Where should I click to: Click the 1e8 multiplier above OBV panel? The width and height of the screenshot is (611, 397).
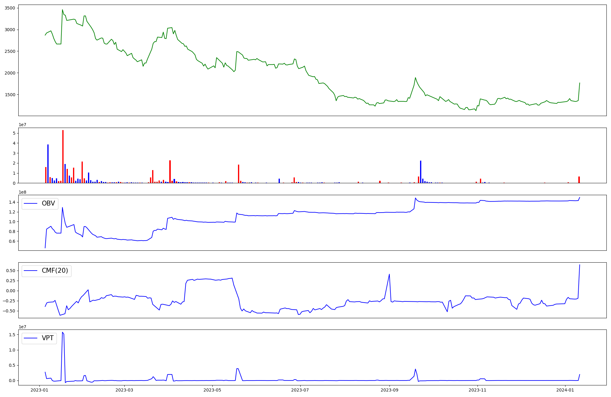click(23, 192)
